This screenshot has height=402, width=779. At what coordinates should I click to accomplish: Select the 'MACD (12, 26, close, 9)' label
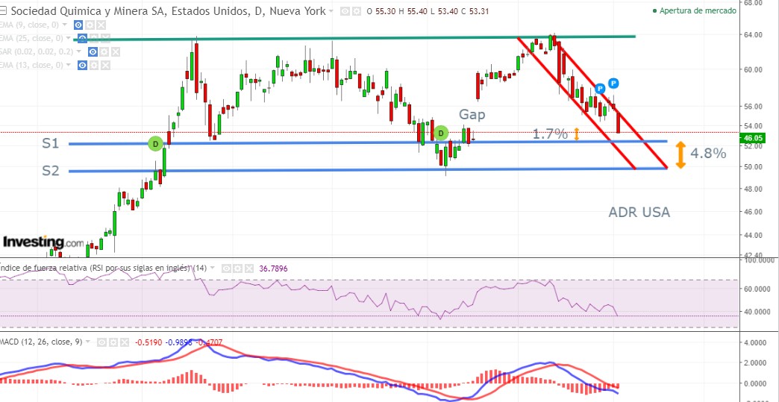(x=41, y=342)
